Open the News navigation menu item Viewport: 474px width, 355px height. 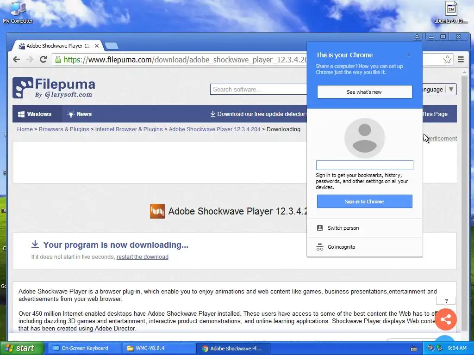(x=80, y=114)
